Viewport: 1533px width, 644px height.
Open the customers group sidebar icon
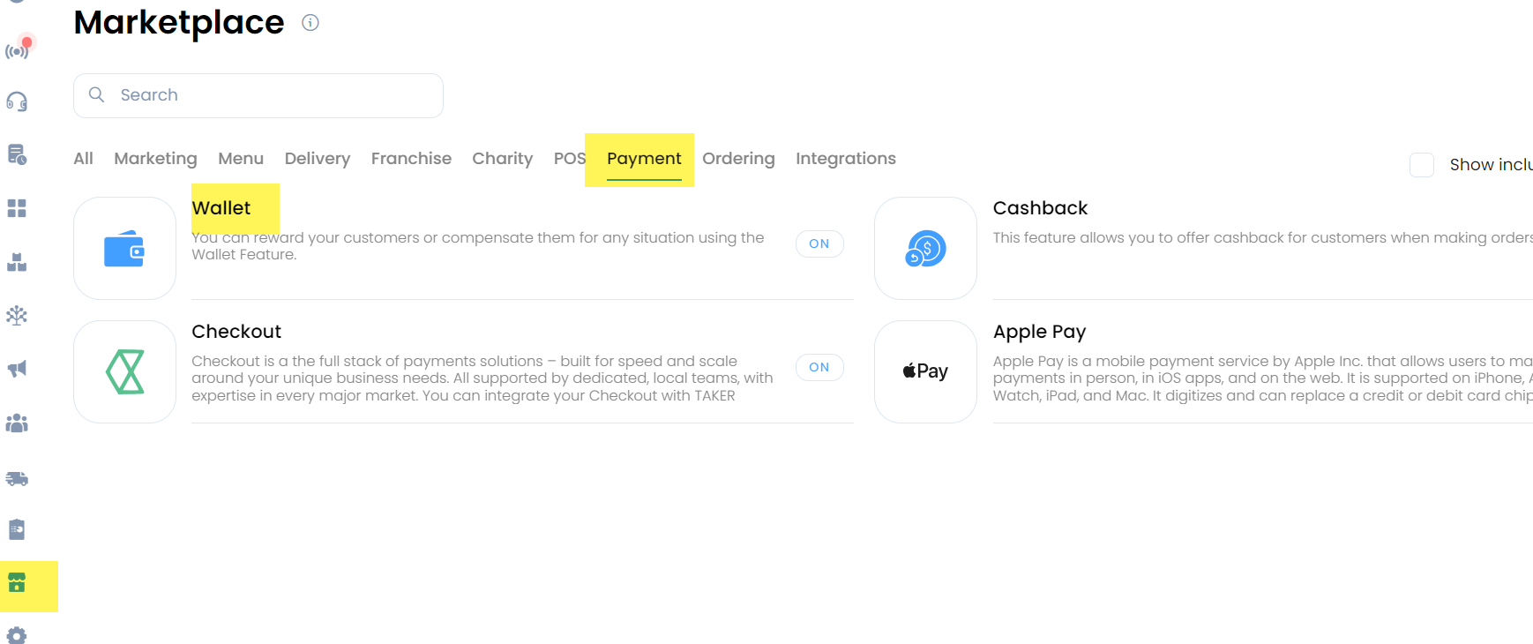(17, 423)
